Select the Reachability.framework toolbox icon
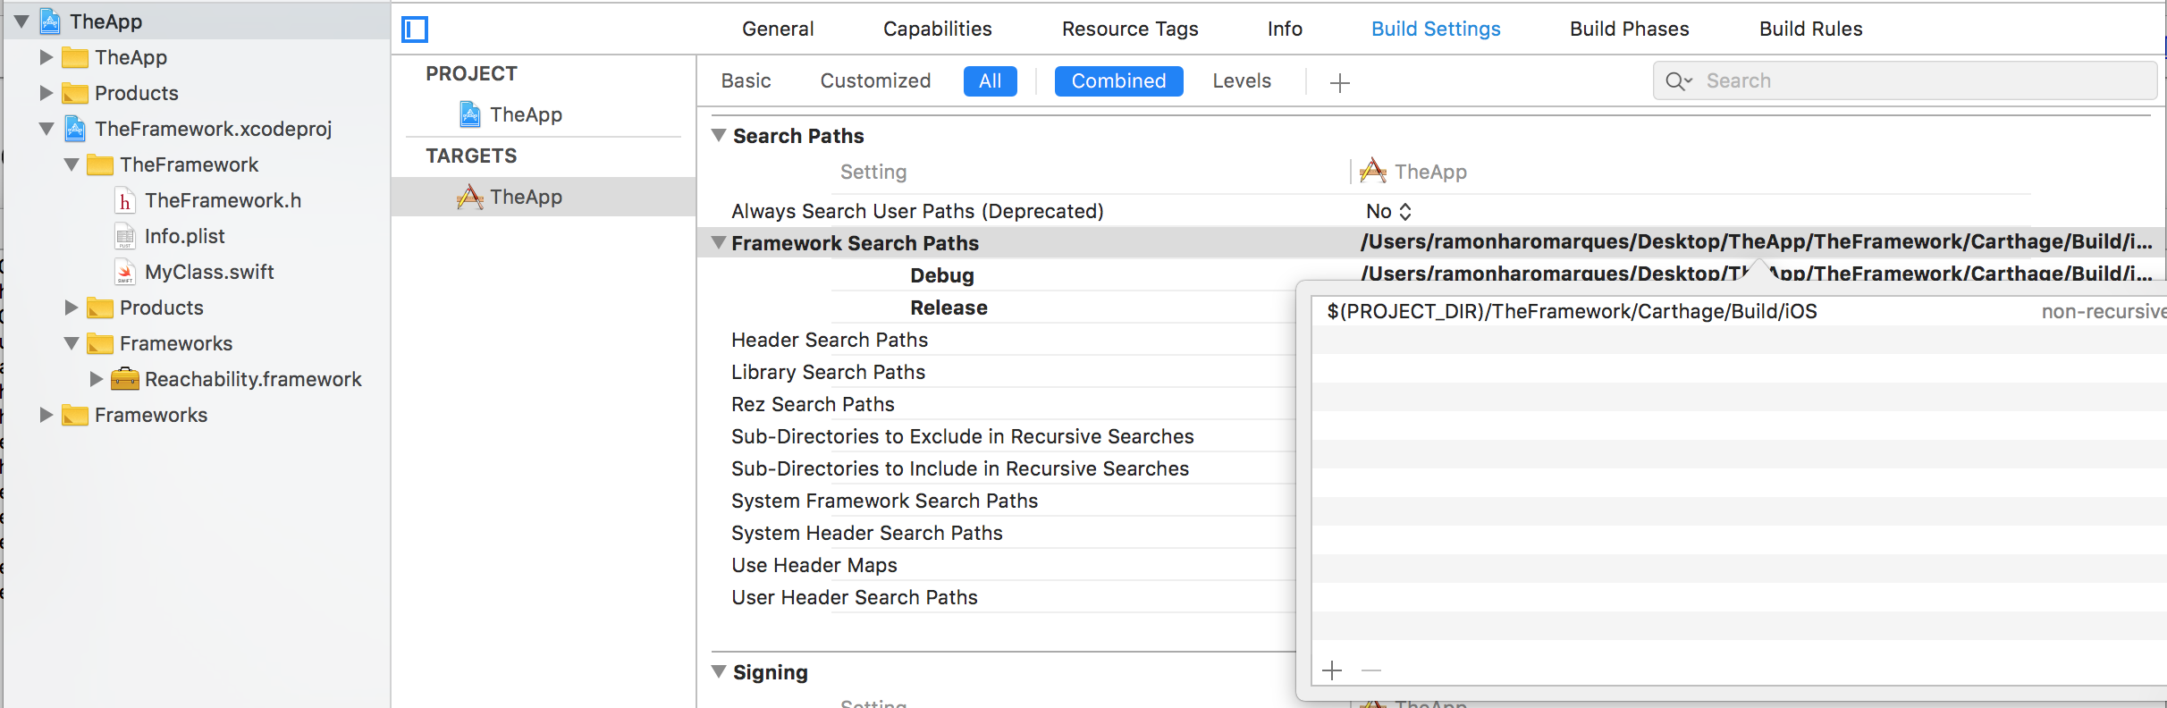Screen dimensions: 2167x708 [x=125, y=380]
